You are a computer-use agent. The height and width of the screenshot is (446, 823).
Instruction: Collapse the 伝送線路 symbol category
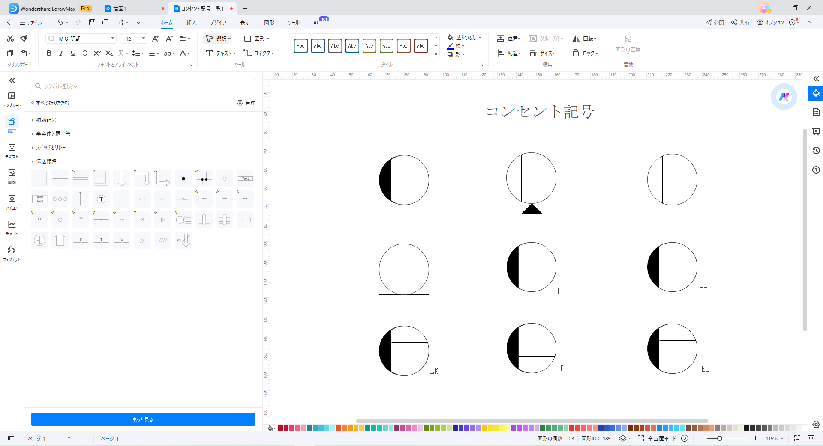click(x=46, y=161)
